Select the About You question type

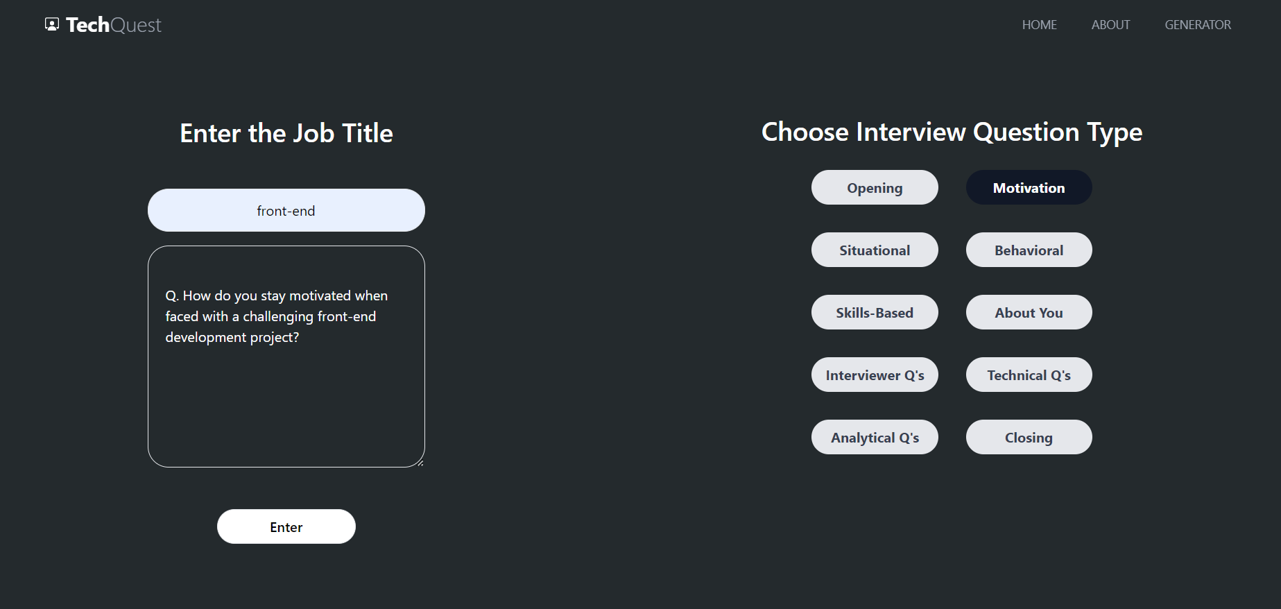[x=1029, y=313]
